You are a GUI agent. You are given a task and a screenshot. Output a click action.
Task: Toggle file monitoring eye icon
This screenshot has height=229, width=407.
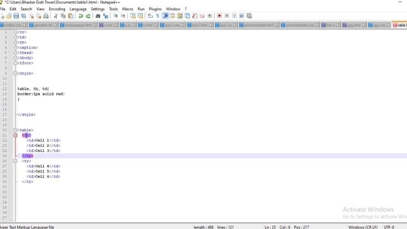[x=210, y=16]
